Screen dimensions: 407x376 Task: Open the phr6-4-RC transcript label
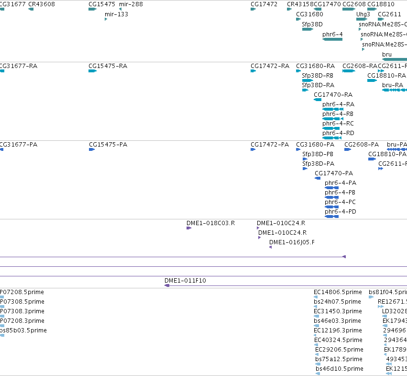tap(338, 124)
